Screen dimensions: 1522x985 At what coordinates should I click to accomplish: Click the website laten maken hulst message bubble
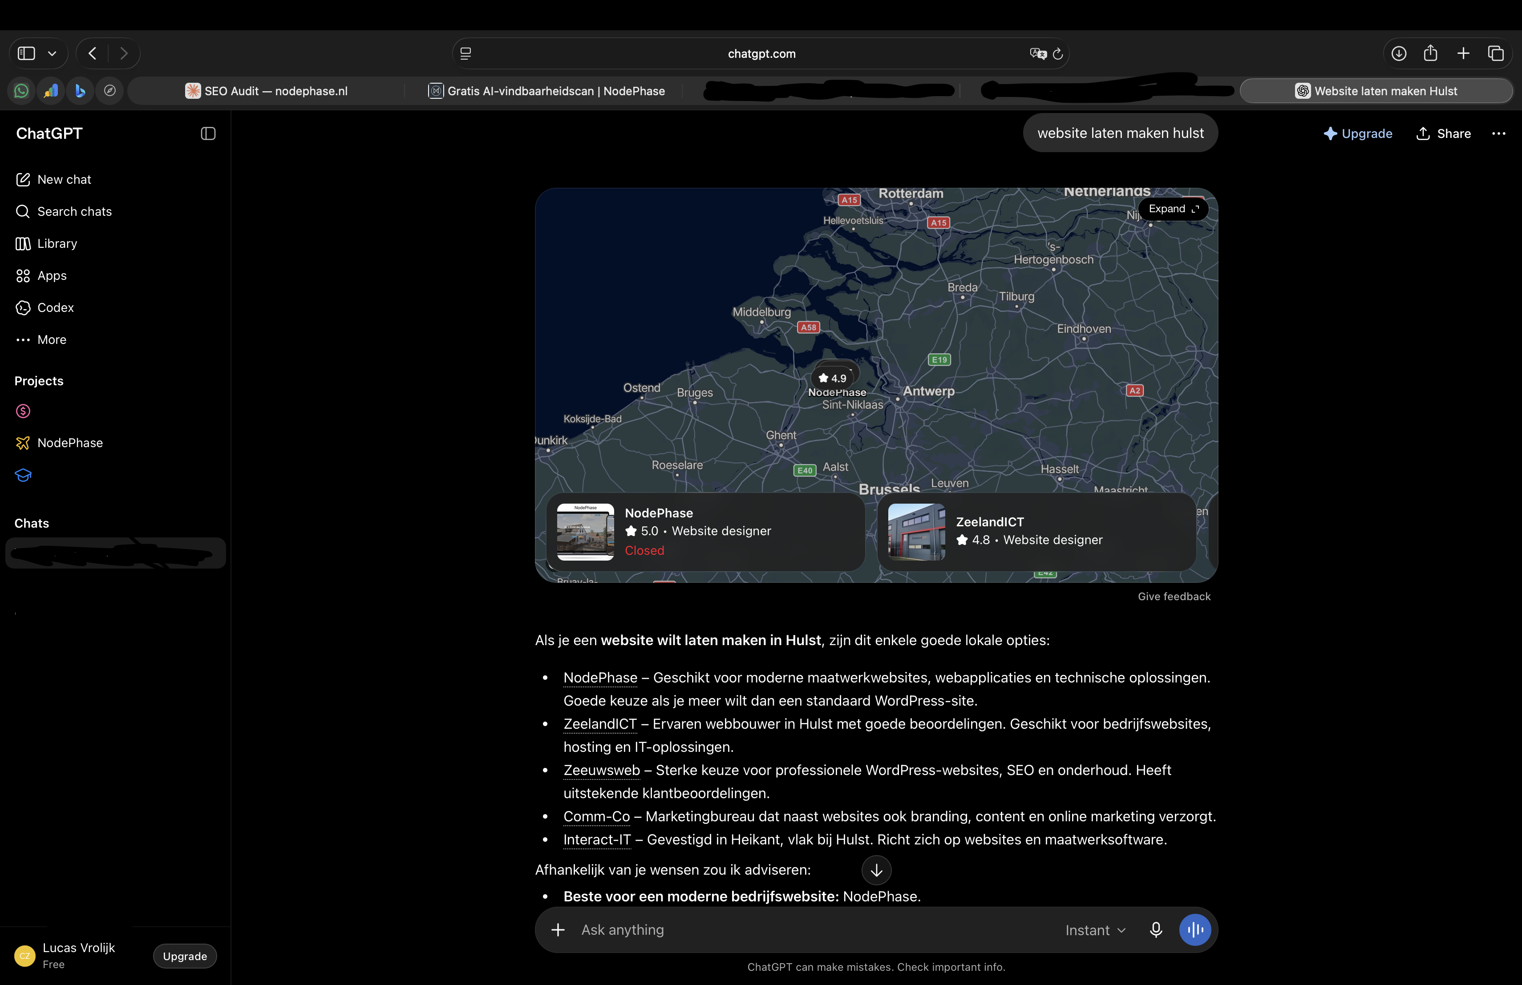coord(1121,133)
